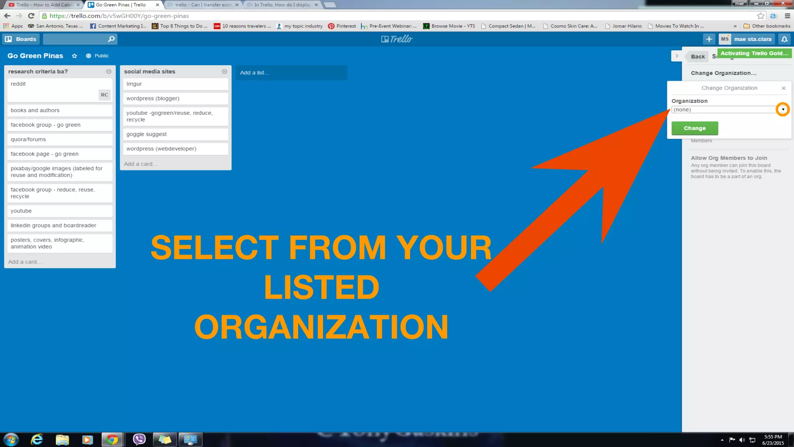The width and height of the screenshot is (794, 447).
Task: Close the Change Organization popup
Action: click(x=784, y=88)
